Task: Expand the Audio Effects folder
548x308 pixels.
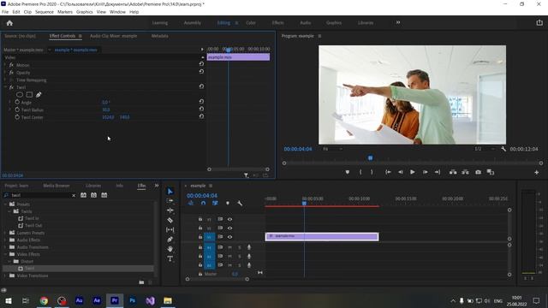Action: point(5,240)
